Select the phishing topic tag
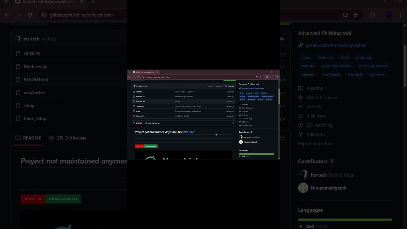 coord(264,93)
